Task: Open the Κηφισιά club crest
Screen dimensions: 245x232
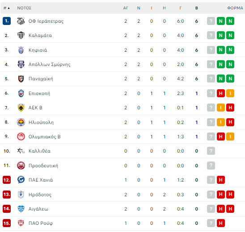Action: click(21, 50)
